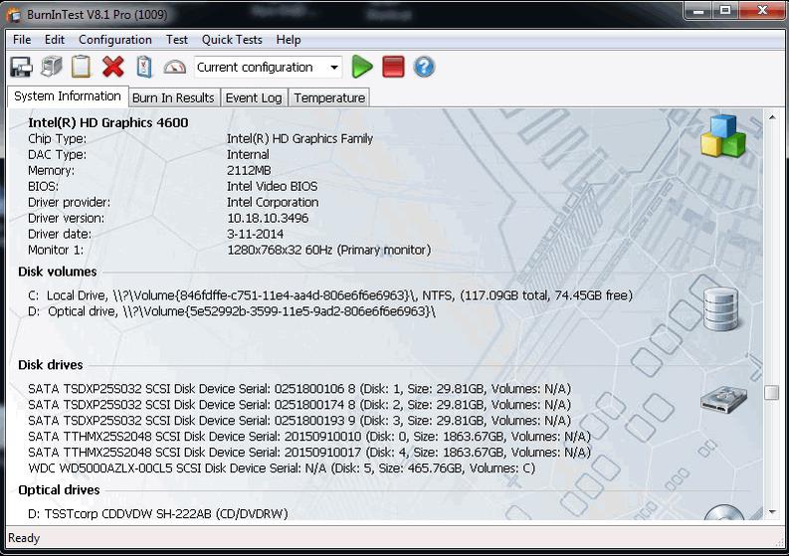Switch to the Event Log tab
Image resolution: width=789 pixels, height=556 pixels.
[254, 98]
